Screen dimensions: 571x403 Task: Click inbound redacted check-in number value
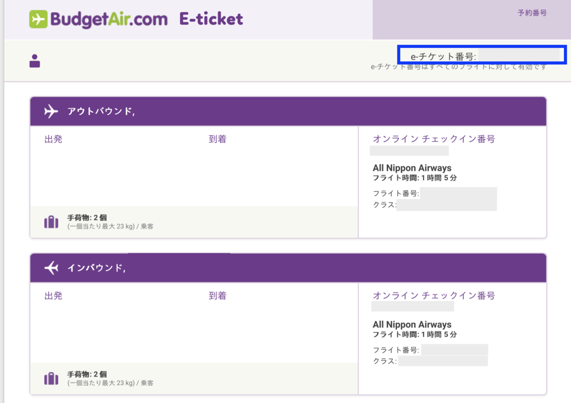pos(413,307)
